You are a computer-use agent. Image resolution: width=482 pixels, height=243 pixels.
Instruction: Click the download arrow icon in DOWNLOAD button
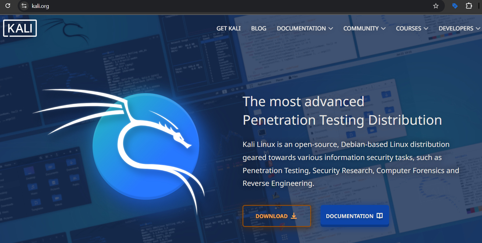(294, 216)
